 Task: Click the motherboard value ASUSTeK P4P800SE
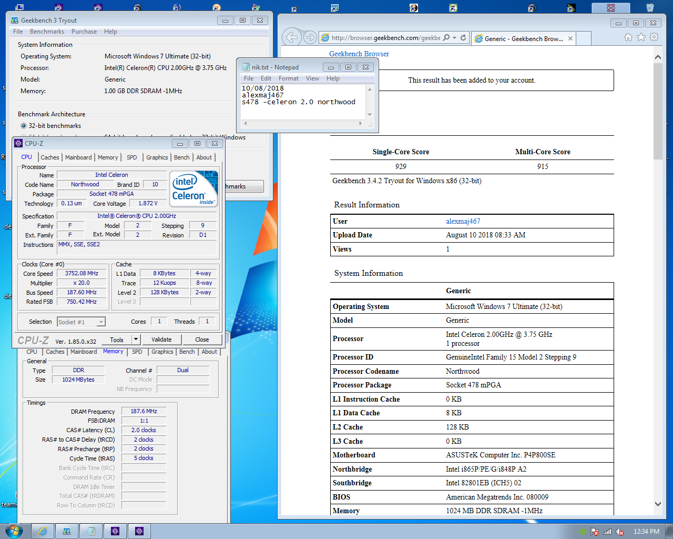(501, 455)
